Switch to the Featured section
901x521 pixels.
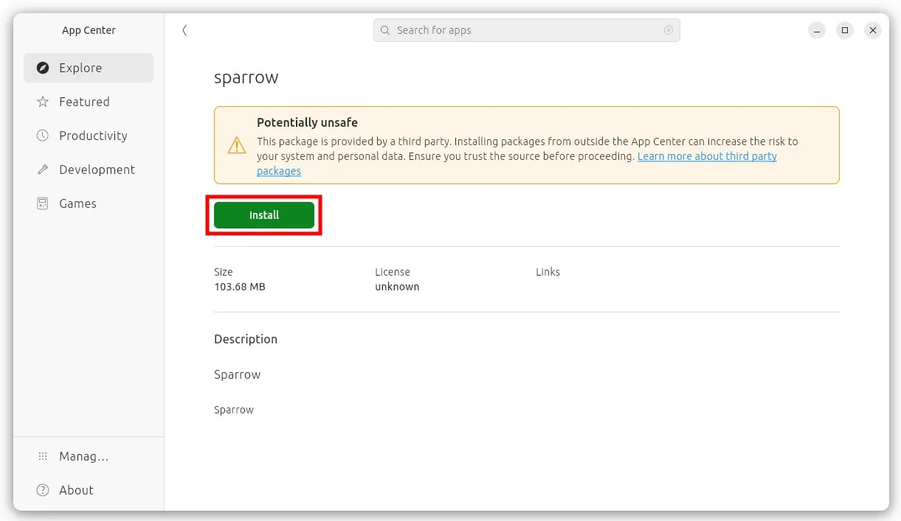tap(84, 102)
